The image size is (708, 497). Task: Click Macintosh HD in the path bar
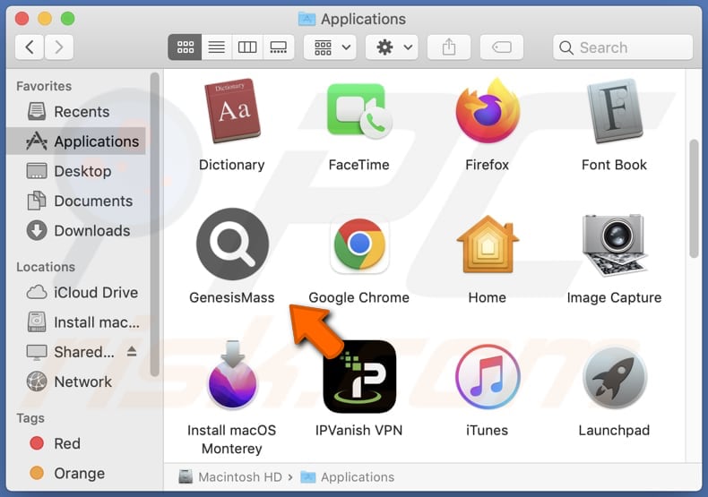pyautogui.click(x=230, y=476)
